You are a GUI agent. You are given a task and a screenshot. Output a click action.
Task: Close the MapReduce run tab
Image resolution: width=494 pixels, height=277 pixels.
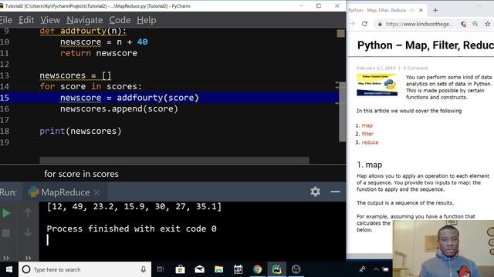(96, 192)
